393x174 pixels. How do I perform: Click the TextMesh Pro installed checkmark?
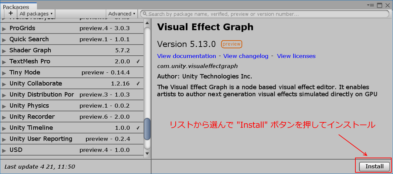[x=138, y=61]
